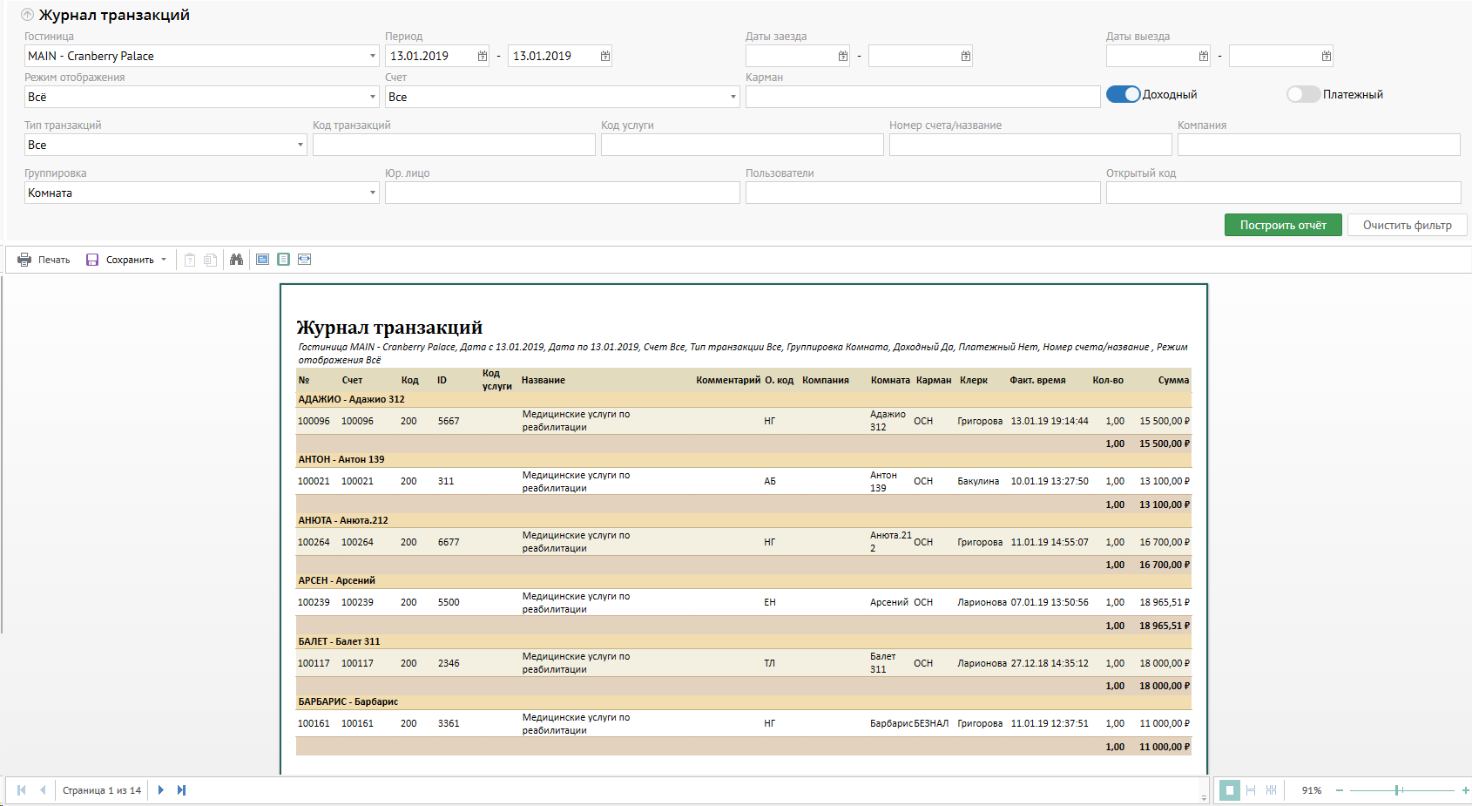Click the plus icon to zoom in
Image resolution: width=1472 pixels, height=806 pixels.
click(1465, 790)
